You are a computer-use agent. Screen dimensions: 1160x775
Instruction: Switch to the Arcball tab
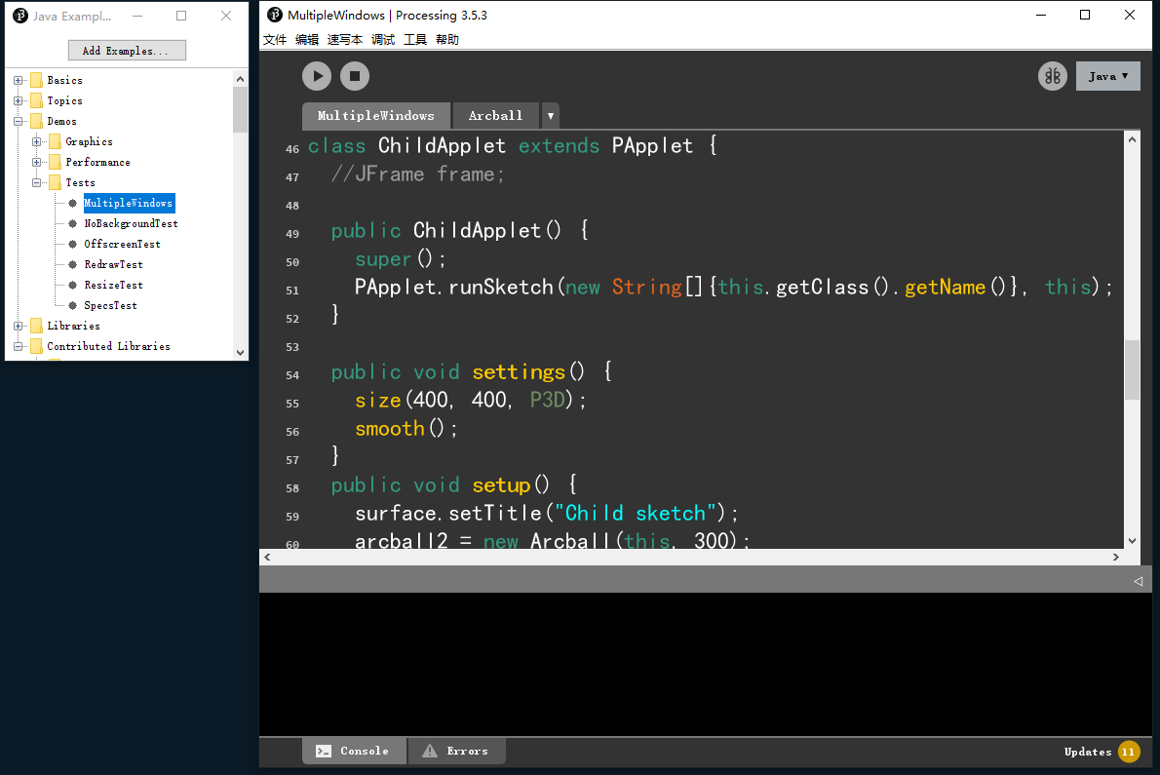point(495,115)
